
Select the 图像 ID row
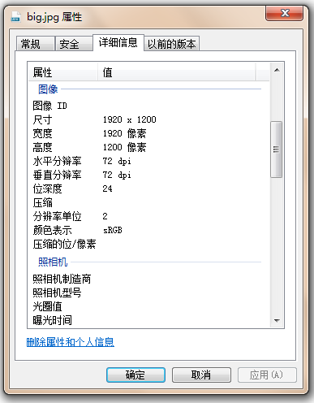tap(148, 106)
